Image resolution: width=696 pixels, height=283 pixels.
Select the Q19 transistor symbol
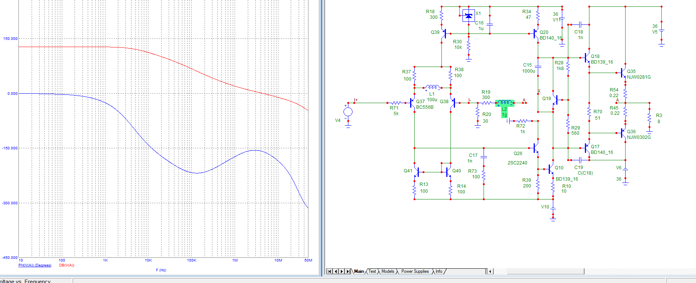pyautogui.click(x=555, y=100)
